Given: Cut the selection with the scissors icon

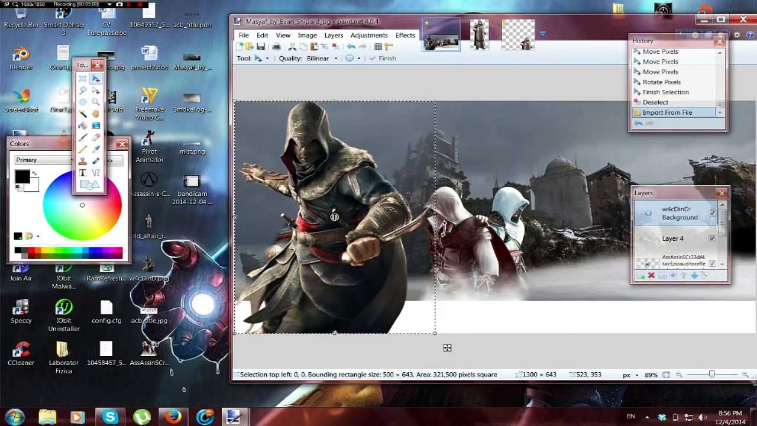Looking at the screenshot, I should point(292,47).
